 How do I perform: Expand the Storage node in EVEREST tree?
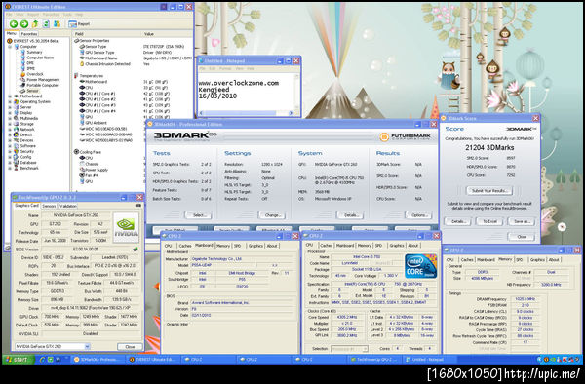(x=10, y=124)
